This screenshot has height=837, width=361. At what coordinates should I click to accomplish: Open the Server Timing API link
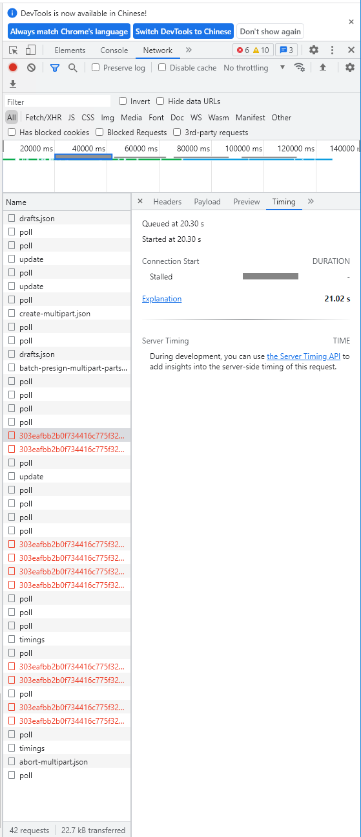304,356
